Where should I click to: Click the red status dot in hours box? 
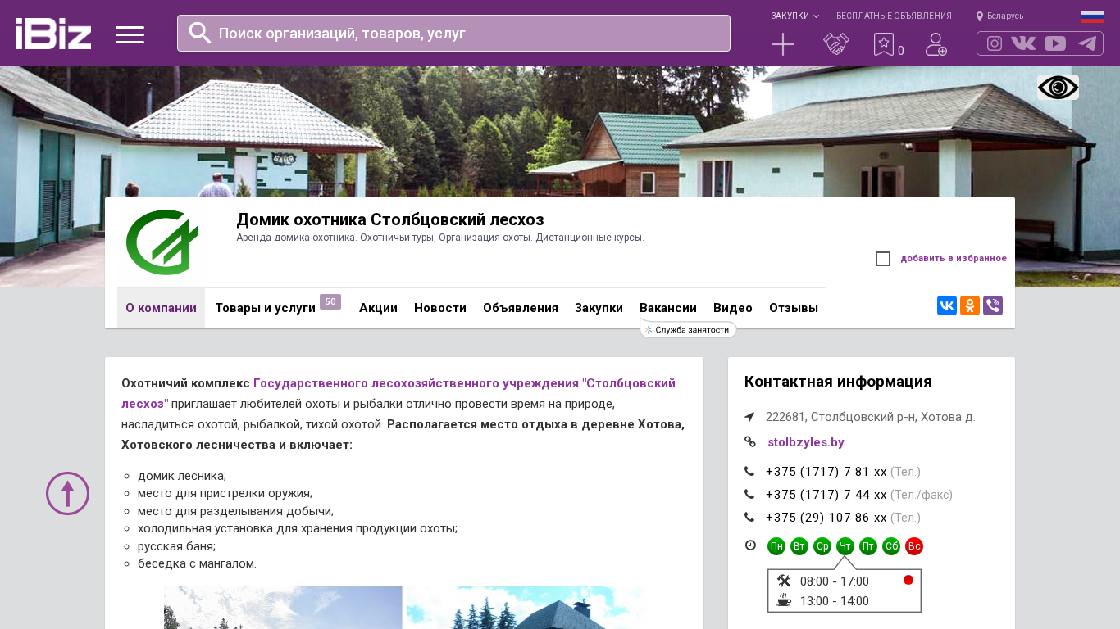point(908,580)
